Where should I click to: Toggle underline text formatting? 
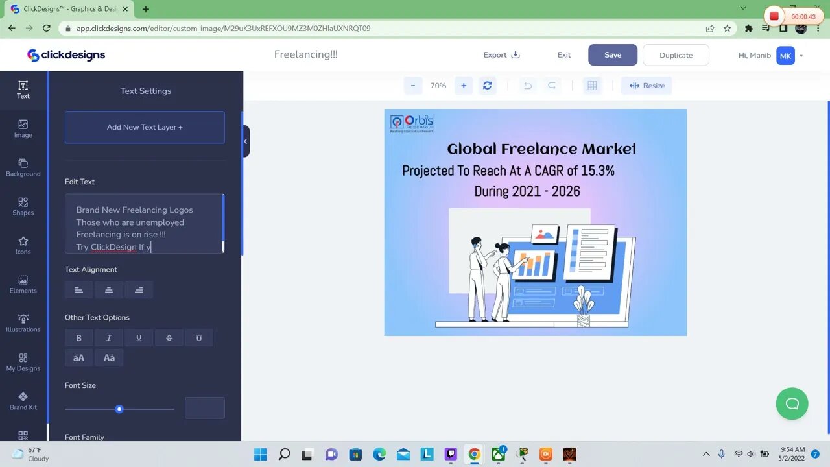[x=139, y=338]
